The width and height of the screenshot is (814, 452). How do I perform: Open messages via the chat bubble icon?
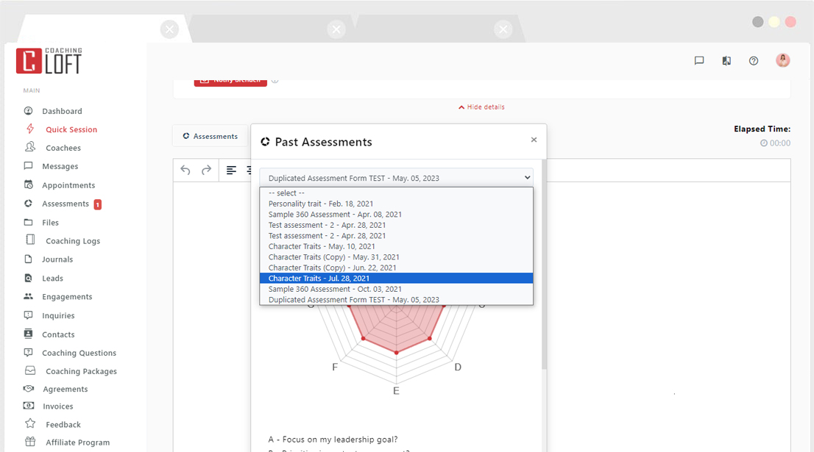click(x=698, y=60)
